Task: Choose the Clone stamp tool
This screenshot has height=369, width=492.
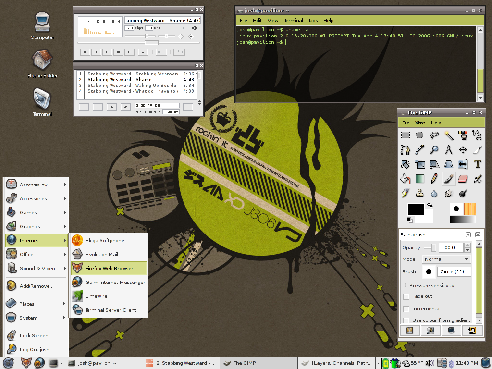Action: (x=419, y=193)
